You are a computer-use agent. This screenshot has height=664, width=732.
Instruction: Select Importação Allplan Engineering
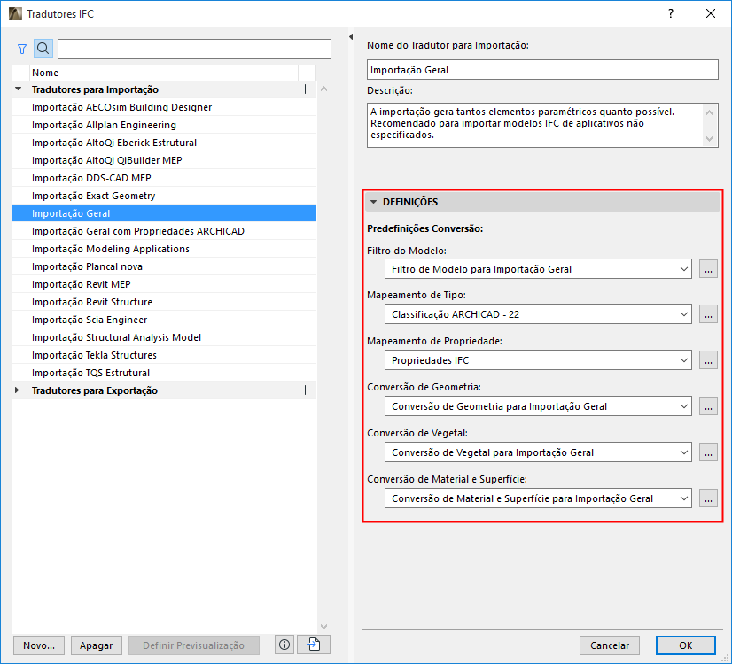tap(164, 125)
